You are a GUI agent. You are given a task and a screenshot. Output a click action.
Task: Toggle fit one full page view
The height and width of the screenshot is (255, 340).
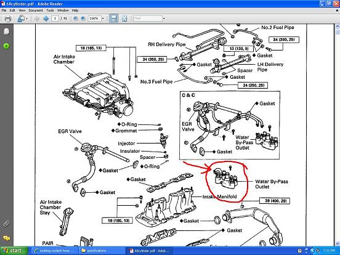pyautogui.click(x=124, y=18)
